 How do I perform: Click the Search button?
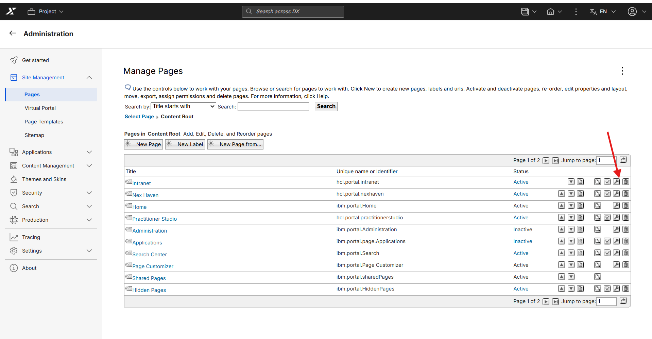tap(326, 106)
